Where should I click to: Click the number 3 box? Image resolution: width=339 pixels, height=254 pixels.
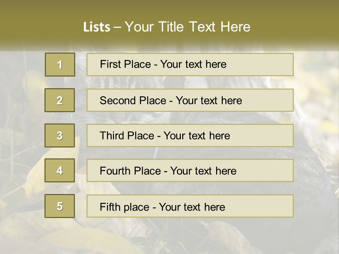60,135
